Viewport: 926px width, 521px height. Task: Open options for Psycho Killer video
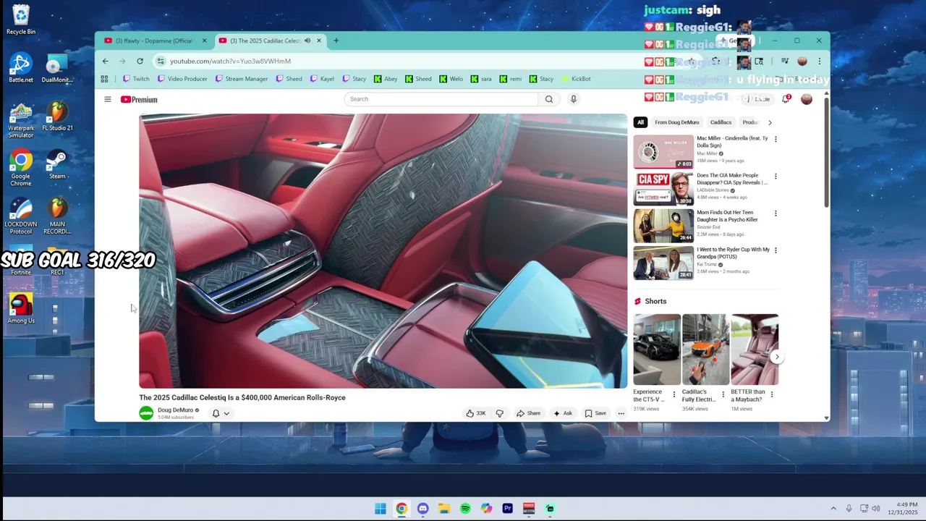coord(776,213)
